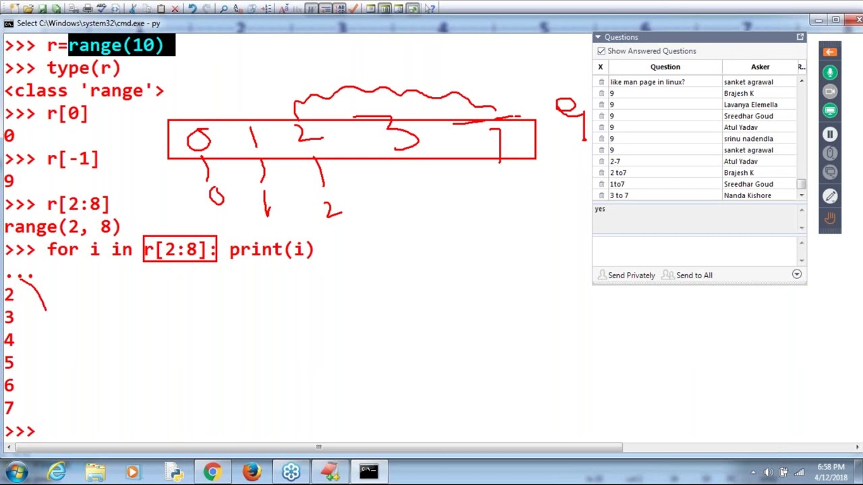The image size is (863, 485).
Task: Open the pen drawing tool
Action: pos(830,196)
